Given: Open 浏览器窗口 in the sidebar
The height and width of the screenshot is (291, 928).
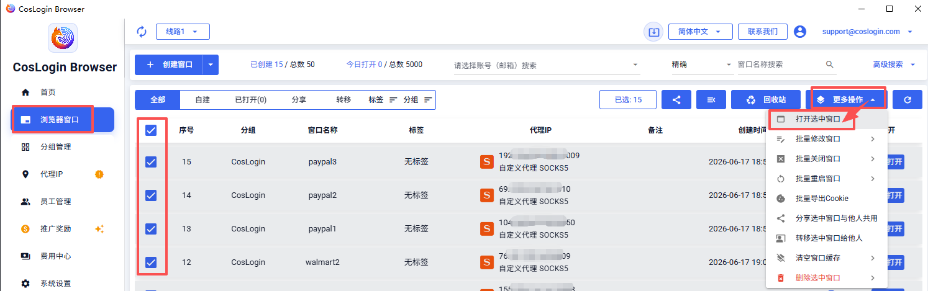Looking at the screenshot, I should 63,120.
